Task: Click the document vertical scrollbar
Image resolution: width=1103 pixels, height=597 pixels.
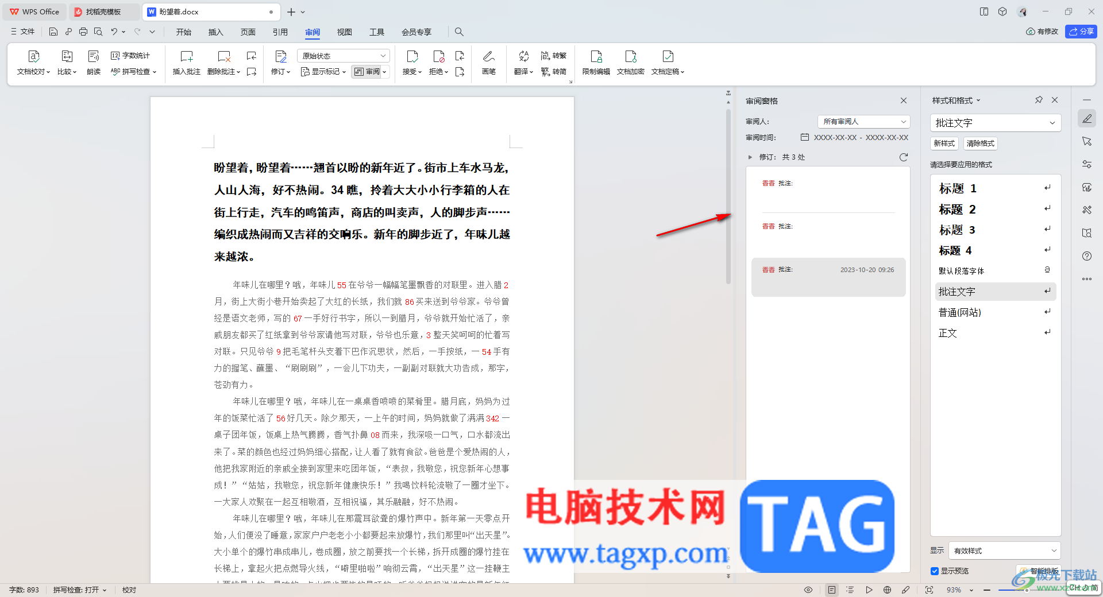Action: point(728,197)
